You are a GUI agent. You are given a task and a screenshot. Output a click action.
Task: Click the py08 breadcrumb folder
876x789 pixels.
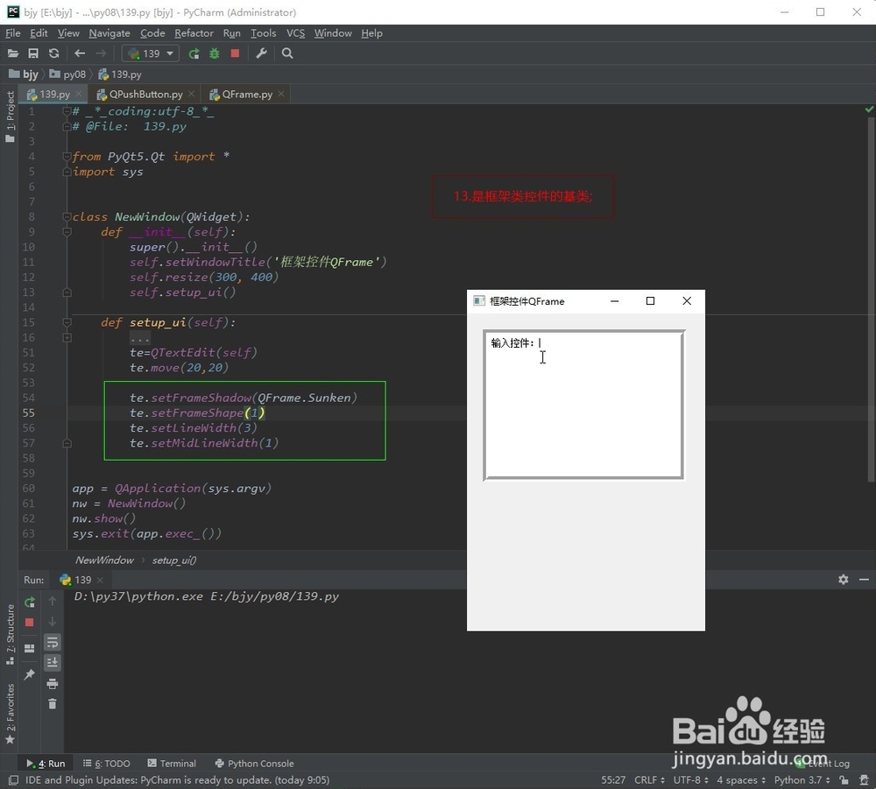[67, 74]
